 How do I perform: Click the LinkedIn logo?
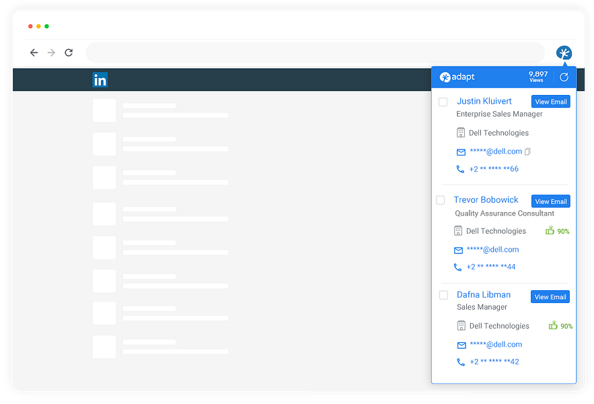pyautogui.click(x=100, y=80)
